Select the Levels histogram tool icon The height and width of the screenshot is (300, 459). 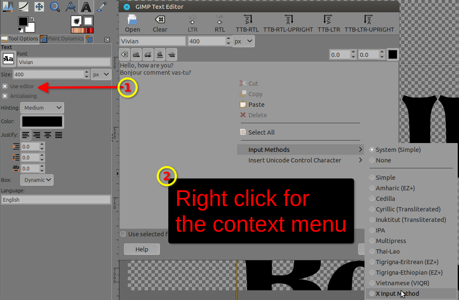[8, 6]
